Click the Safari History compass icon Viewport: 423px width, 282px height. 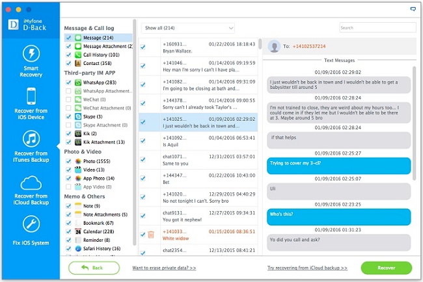(x=78, y=249)
